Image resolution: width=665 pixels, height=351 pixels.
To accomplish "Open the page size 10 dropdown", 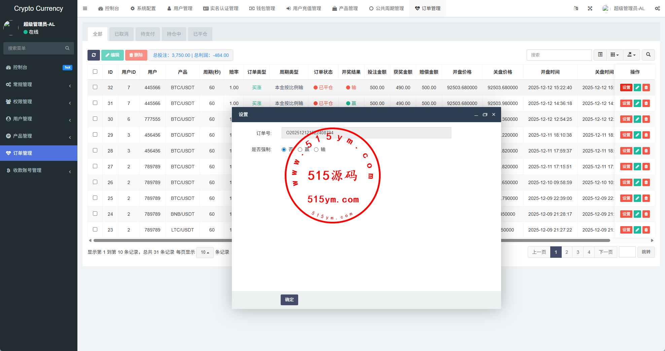I will point(205,252).
